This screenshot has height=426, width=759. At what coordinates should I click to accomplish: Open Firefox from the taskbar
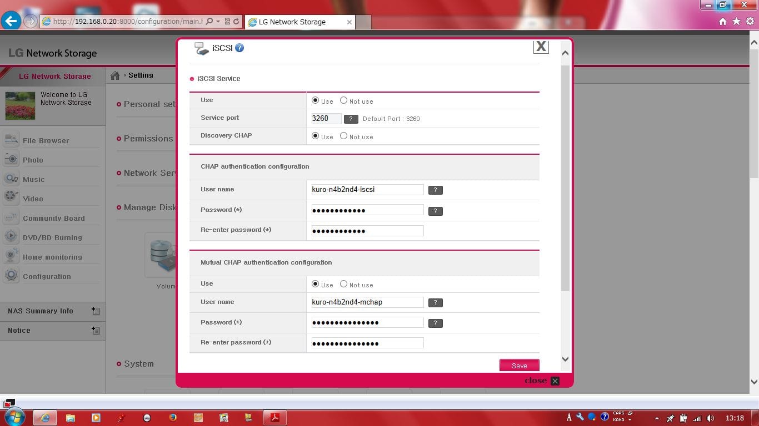coord(172,418)
